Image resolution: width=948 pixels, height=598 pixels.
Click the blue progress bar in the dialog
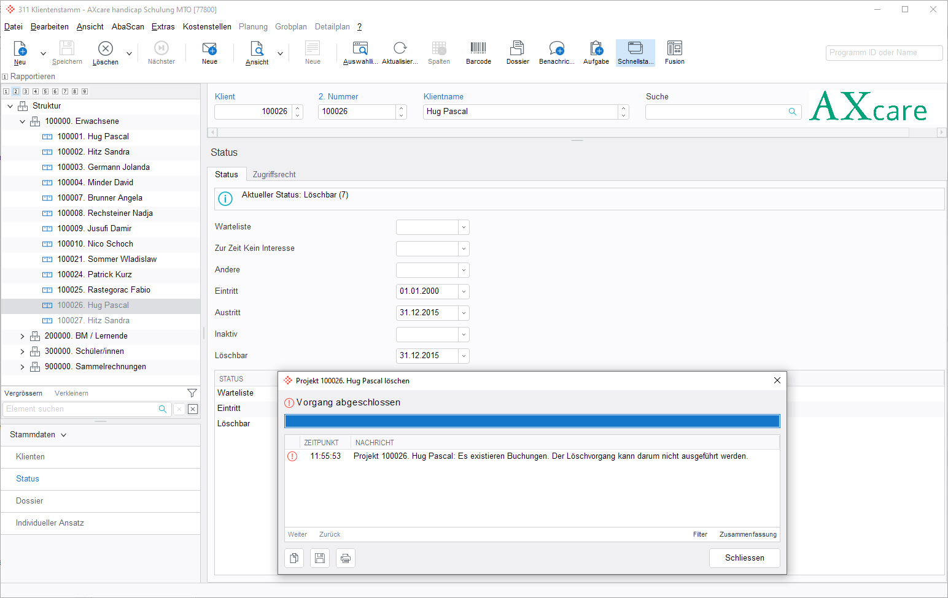[532, 421]
